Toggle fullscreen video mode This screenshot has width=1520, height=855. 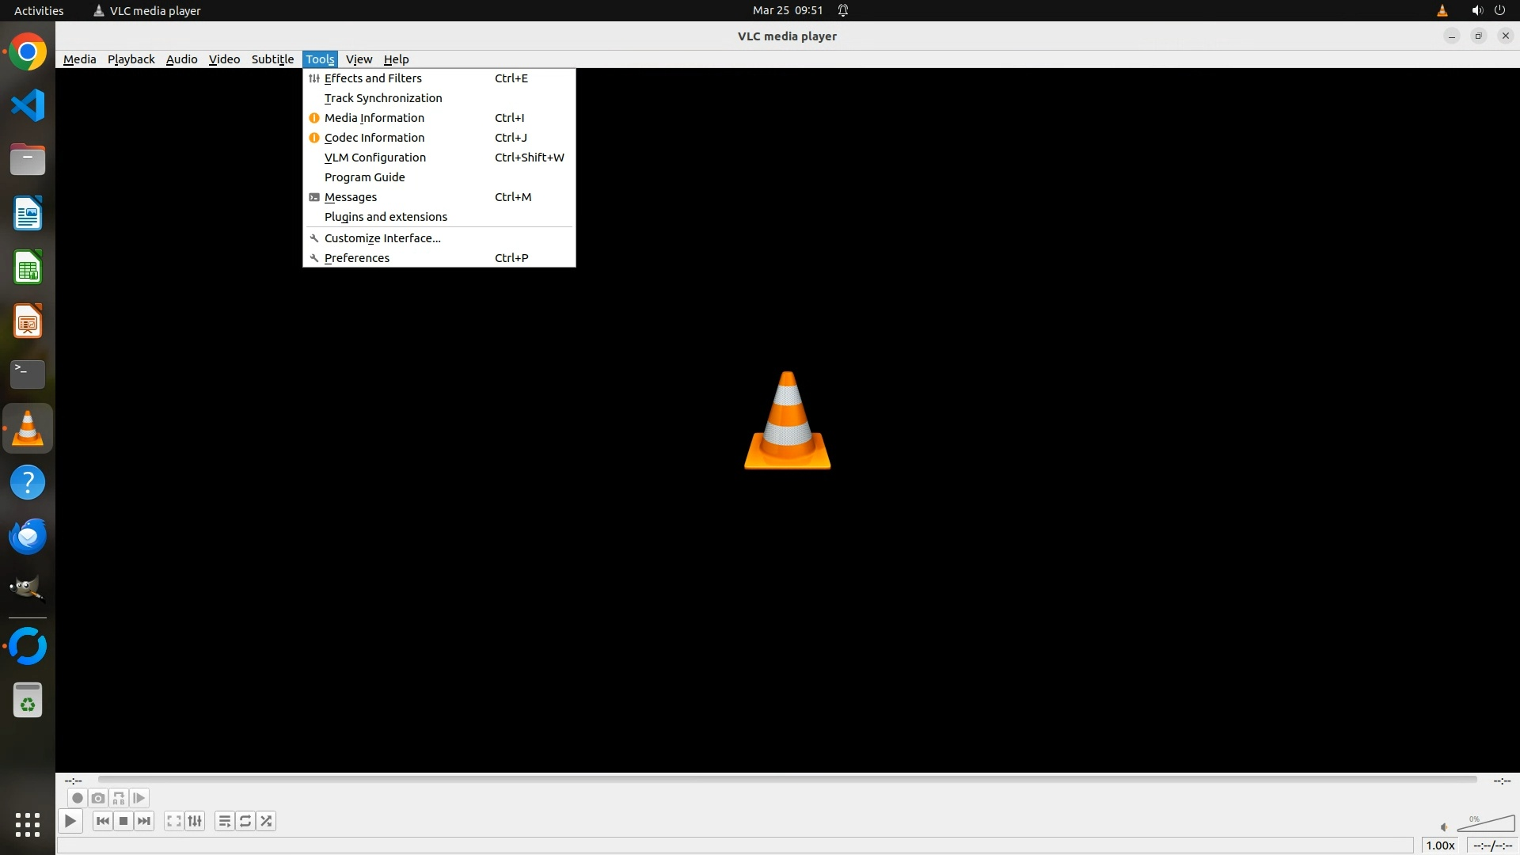point(173,821)
